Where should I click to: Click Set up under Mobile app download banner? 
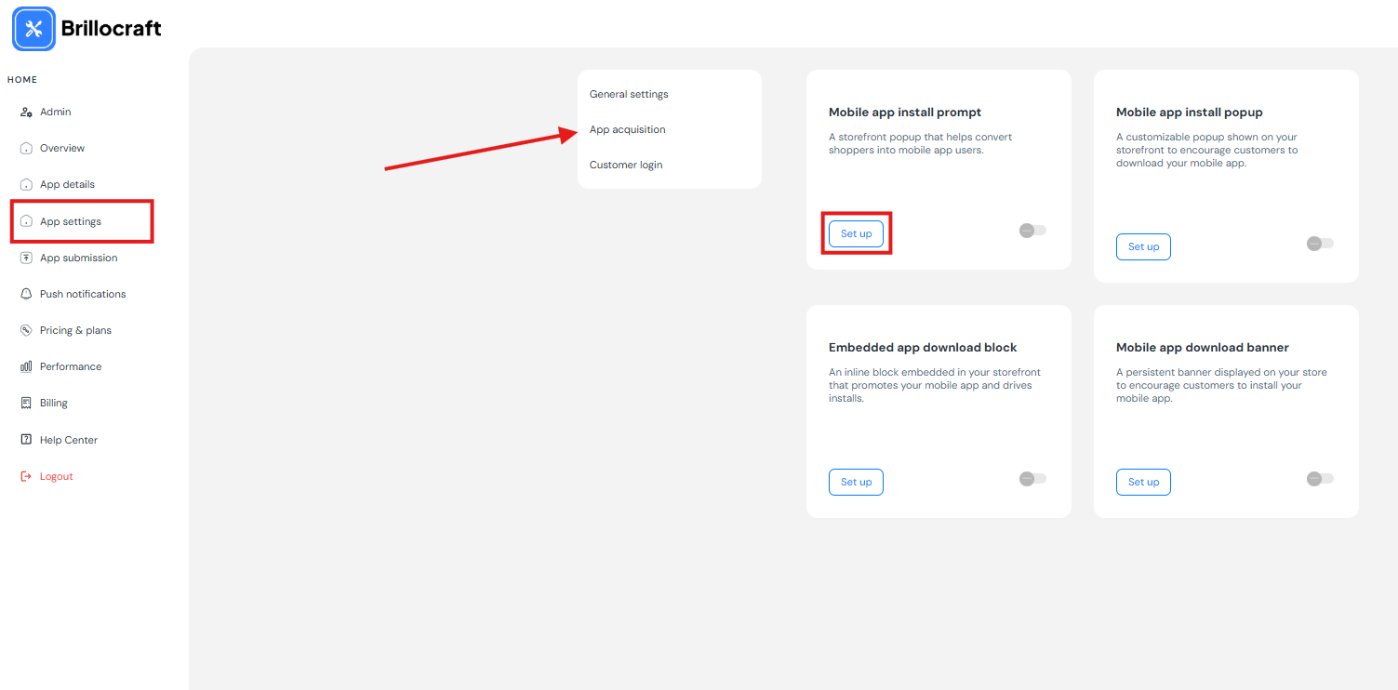point(1143,482)
